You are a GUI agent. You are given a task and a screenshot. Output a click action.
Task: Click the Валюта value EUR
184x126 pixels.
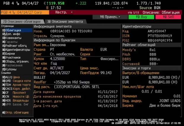tap(104, 50)
